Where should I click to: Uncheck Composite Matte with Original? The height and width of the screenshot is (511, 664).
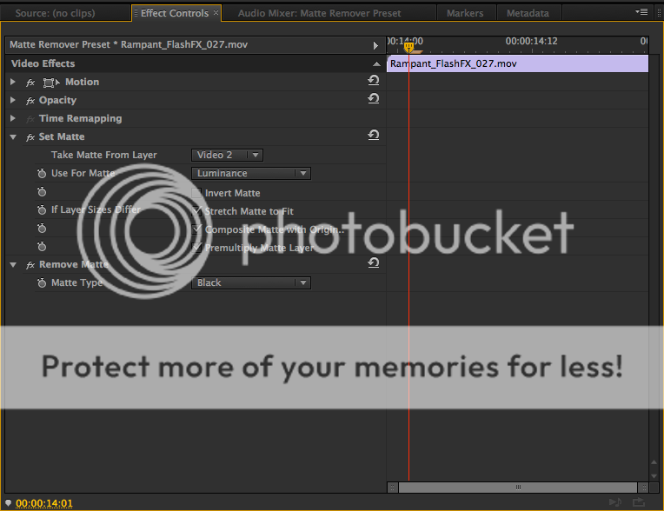click(196, 229)
